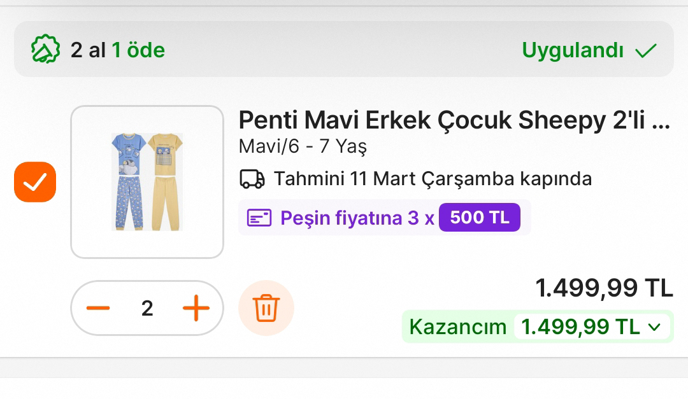This screenshot has height=399, width=688.
Task: Open the 2 al 1 öde campaign banner
Action: (344, 50)
